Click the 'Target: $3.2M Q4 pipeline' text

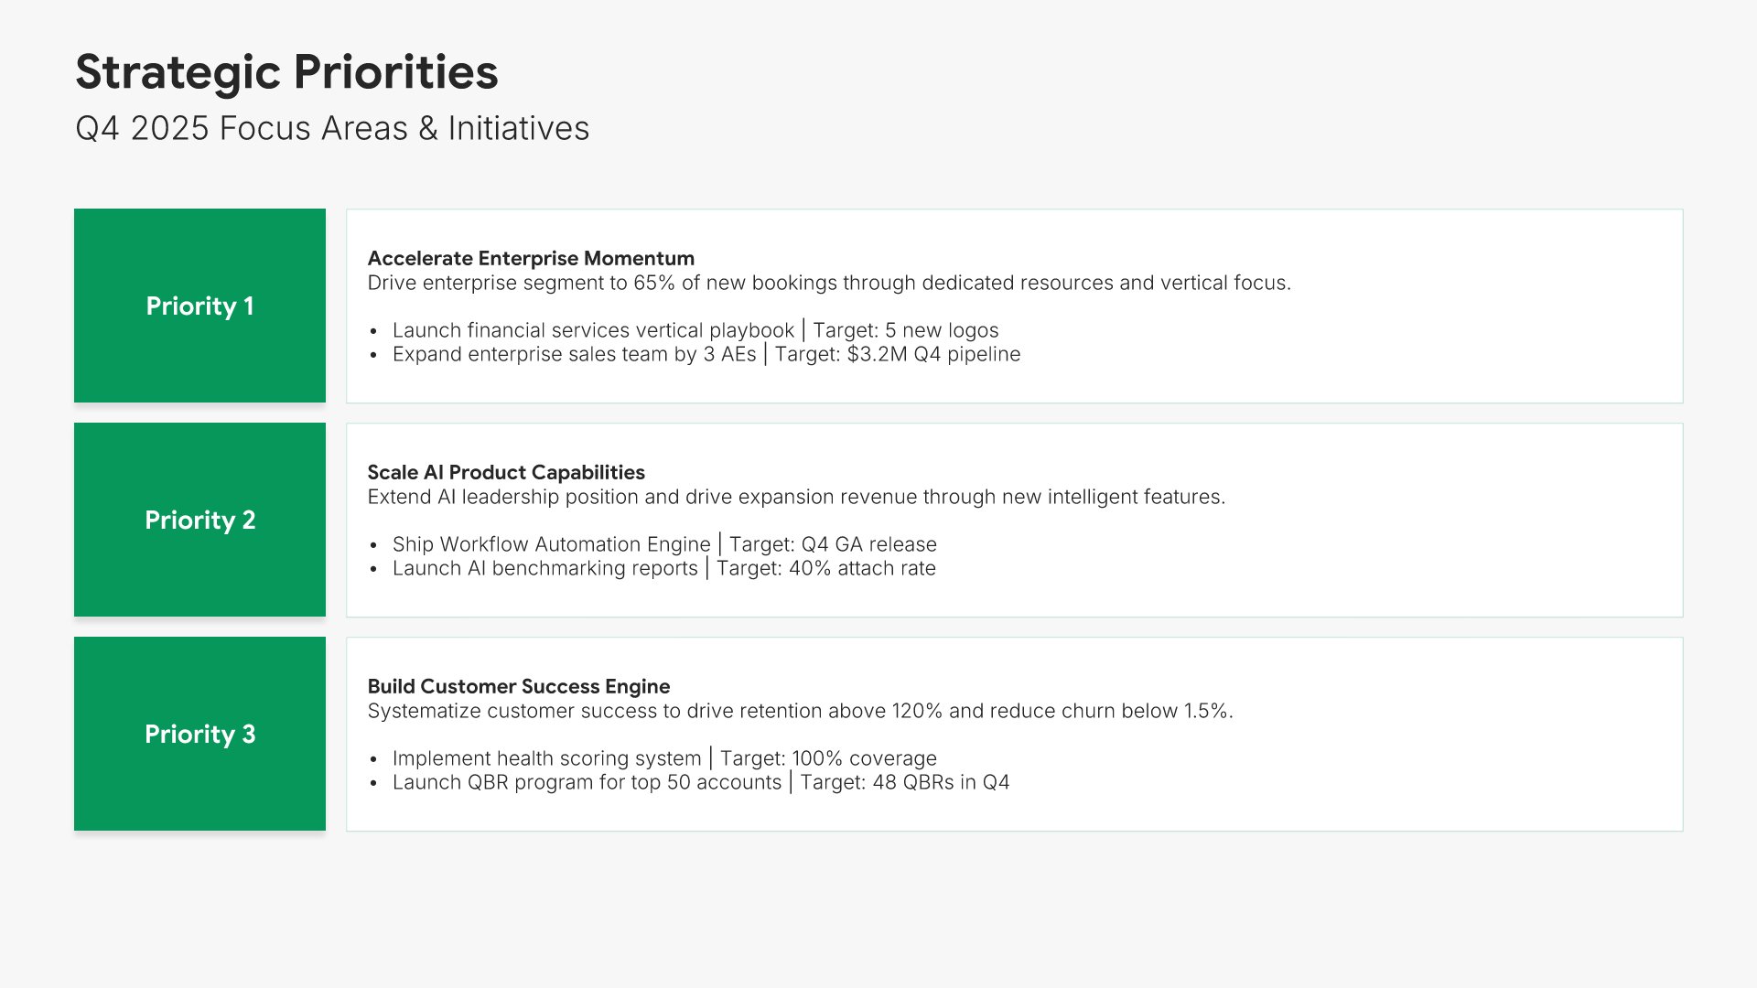(897, 355)
